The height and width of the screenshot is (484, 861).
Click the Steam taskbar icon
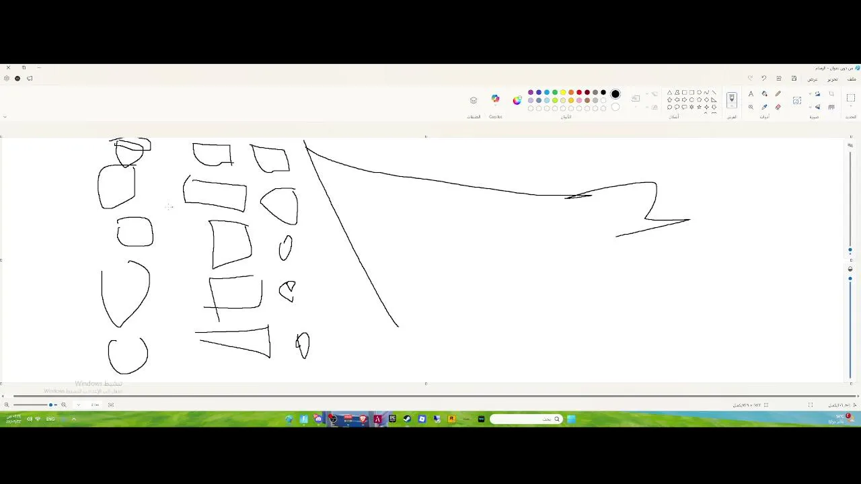pos(407,419)
